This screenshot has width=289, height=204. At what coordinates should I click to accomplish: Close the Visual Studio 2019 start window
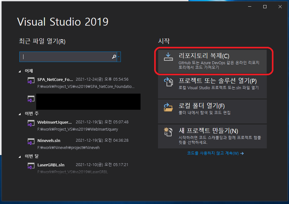click(x=280, y=7)
